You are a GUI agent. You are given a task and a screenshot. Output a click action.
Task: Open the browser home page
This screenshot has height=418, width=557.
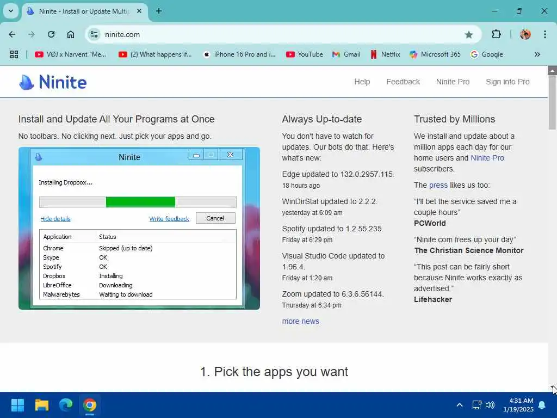pyautogui.click(x=71, y=34)
